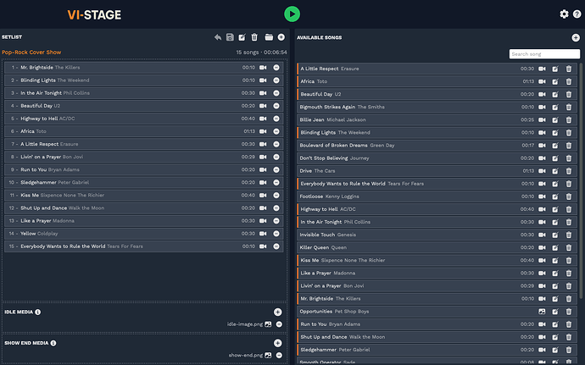
Task: Add idle media with plus icon
Action: coord(277,312)
